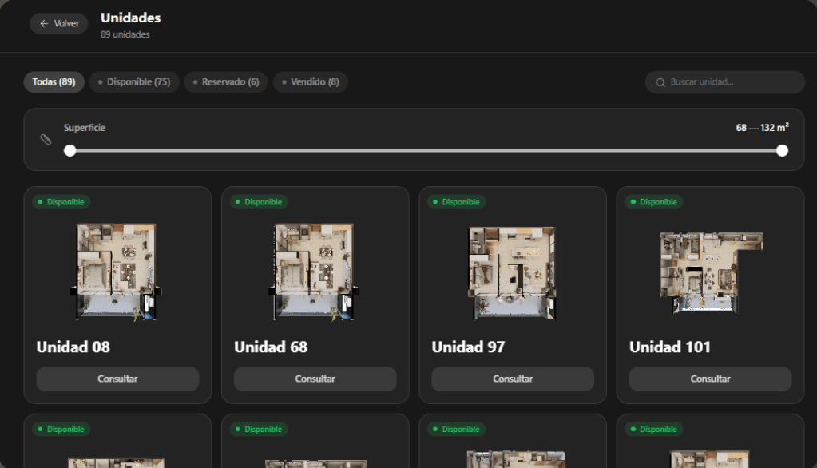817x468 pixels.
Task: Click the Disponible badge on Unidad 97
Action: (457, 202)
